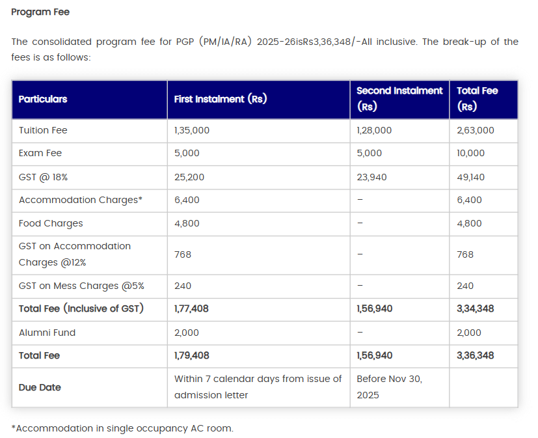Select the Exam Fee row label
Viewport: 538px width, 438px height.
point(40,154)
